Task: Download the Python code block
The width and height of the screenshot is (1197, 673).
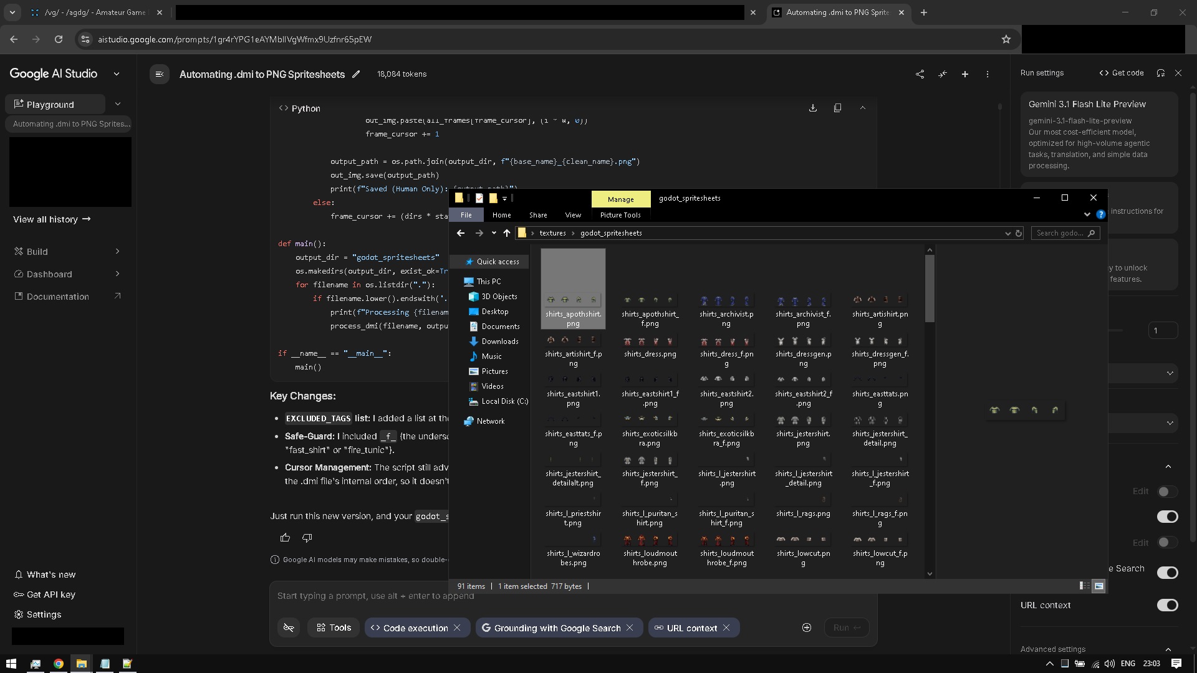Action: pyautogui.click(x=813, y=108)
